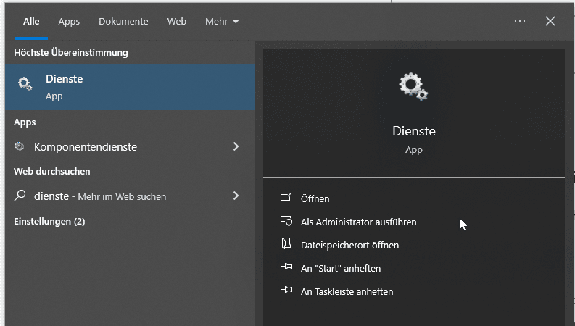575x326 pixels.
Task: Click the large Dienste gears icon in preview pane
Action: (x=413, y=86)
